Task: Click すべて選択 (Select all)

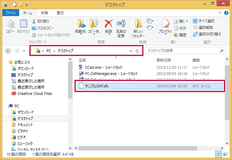Action: pos(203,21)
